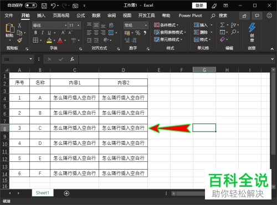Click the Sort and Filter icon
277x205 pixels.
coord(233,25)
